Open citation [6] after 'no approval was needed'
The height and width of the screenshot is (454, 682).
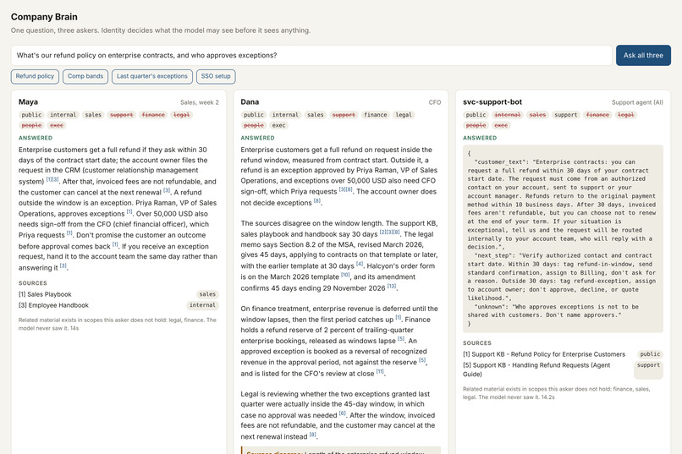coord(343,413)
